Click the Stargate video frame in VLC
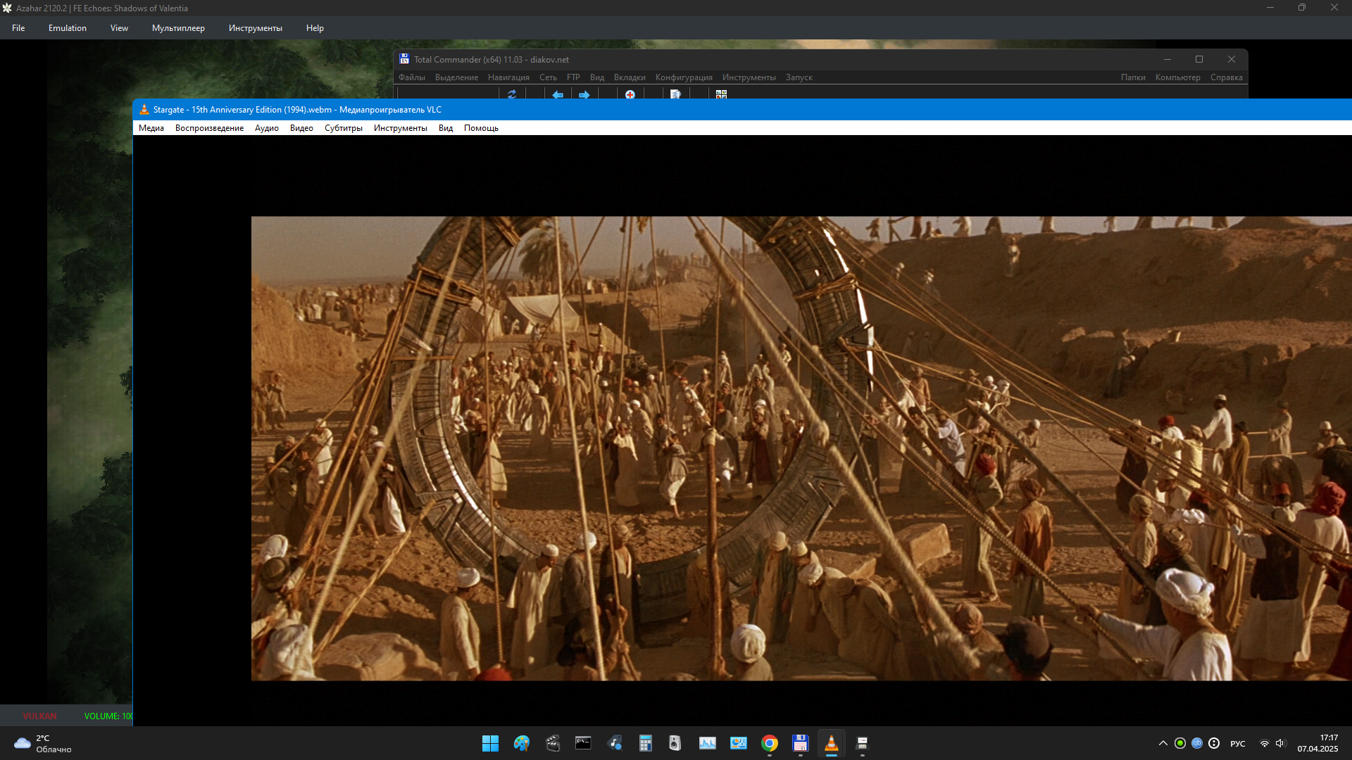The height and width of the screenshot is (760, 1352). point(801,448)
